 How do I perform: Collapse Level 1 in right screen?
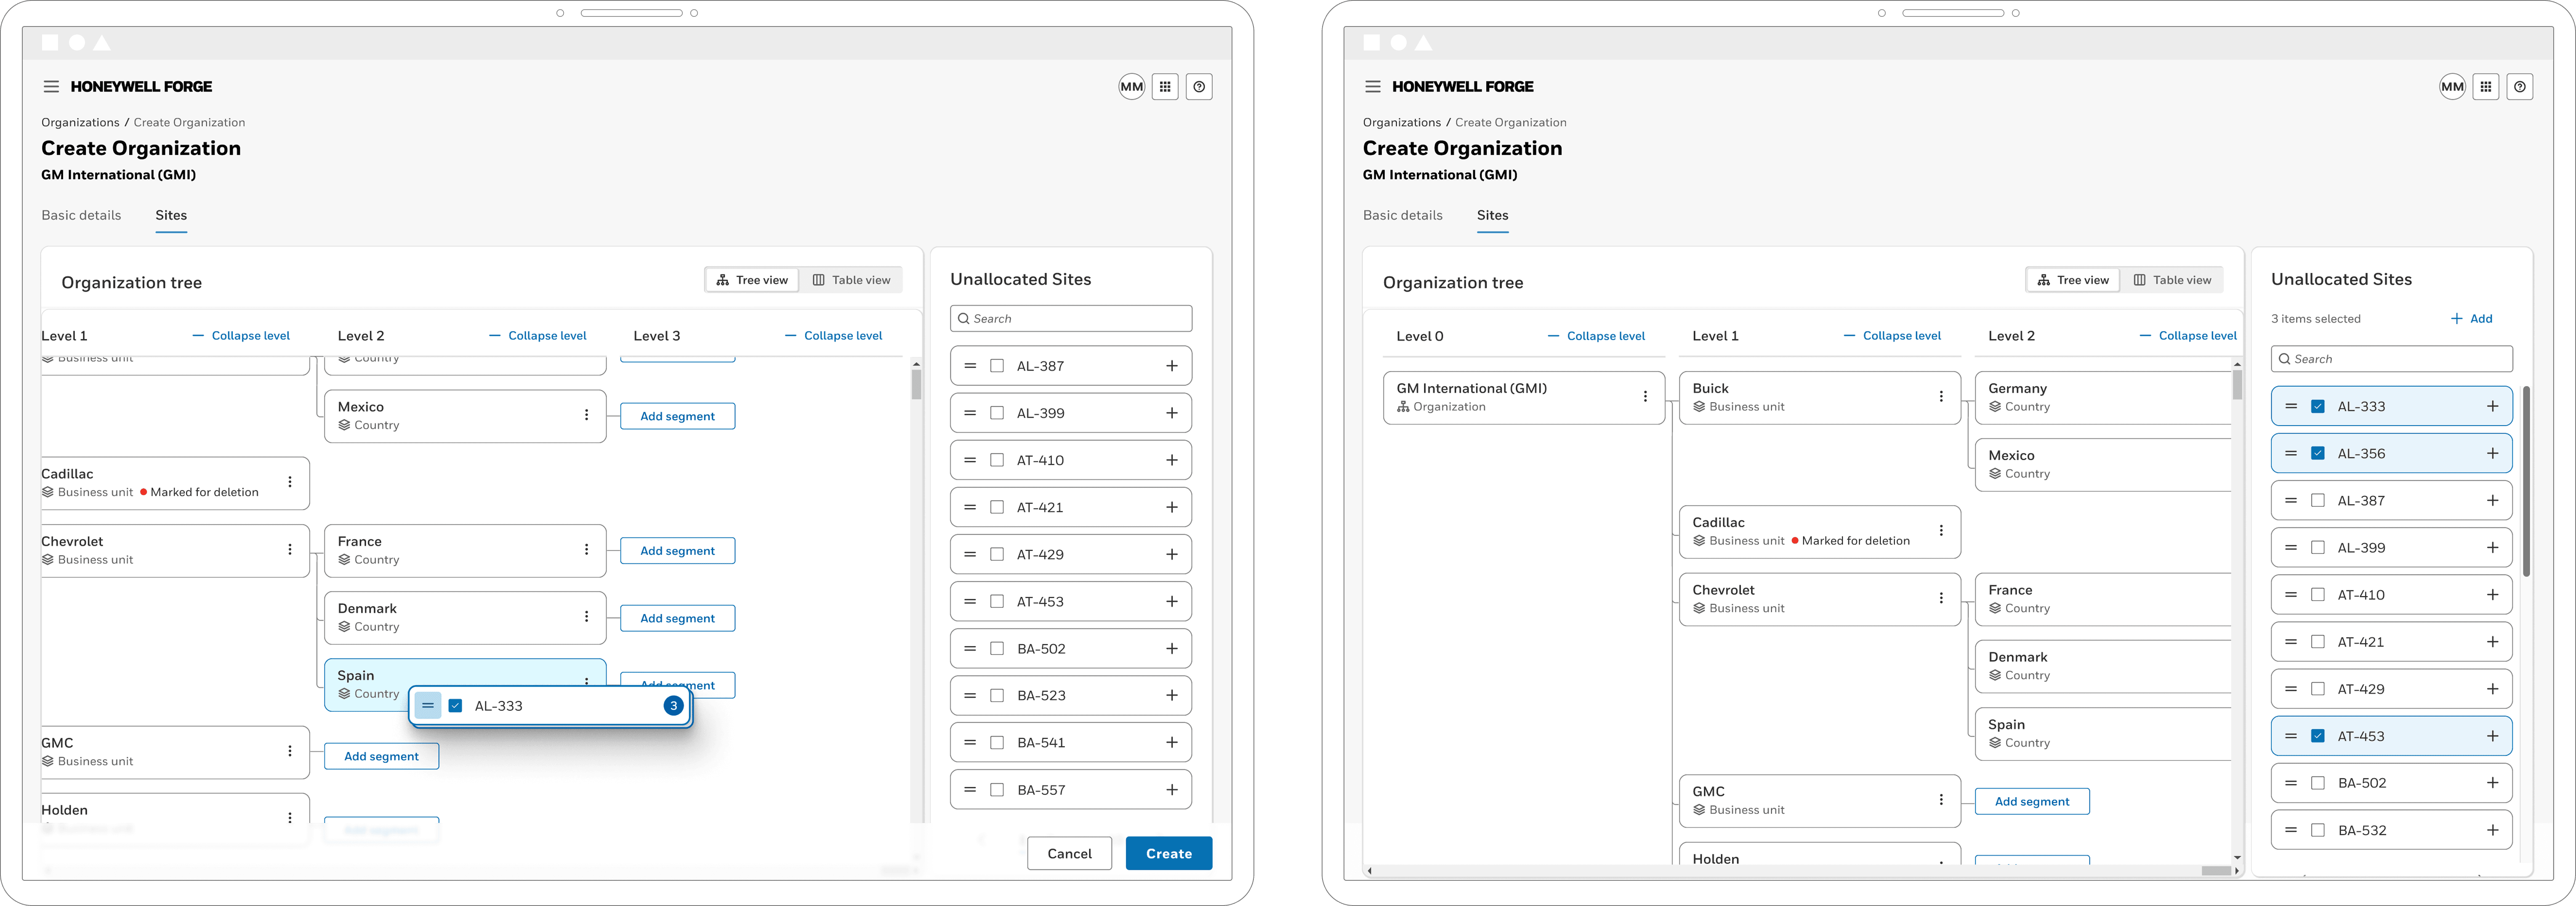click(1892, 336)
